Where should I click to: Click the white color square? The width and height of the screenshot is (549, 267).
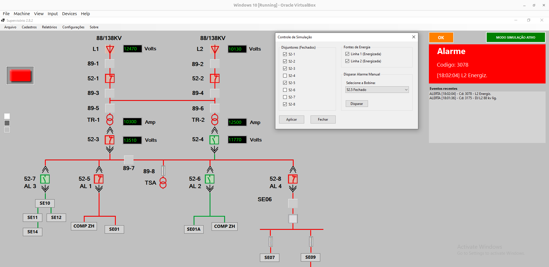tap(7, 116)
